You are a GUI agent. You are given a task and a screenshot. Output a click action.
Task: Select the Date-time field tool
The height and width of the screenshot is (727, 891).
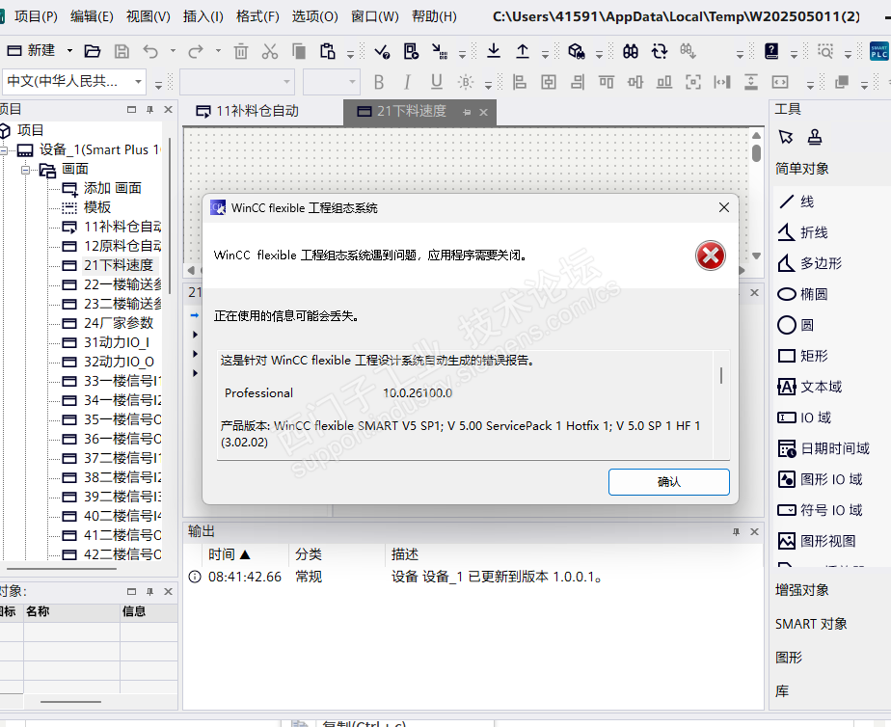coord(823,448)
